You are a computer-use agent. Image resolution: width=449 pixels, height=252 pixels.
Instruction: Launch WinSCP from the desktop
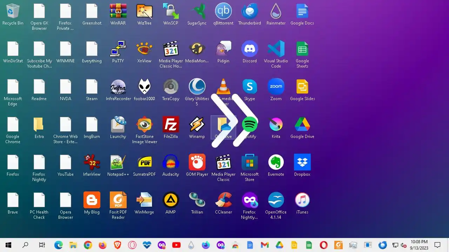click(171, 14)
